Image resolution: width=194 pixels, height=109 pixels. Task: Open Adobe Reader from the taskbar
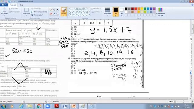(57, 106)
